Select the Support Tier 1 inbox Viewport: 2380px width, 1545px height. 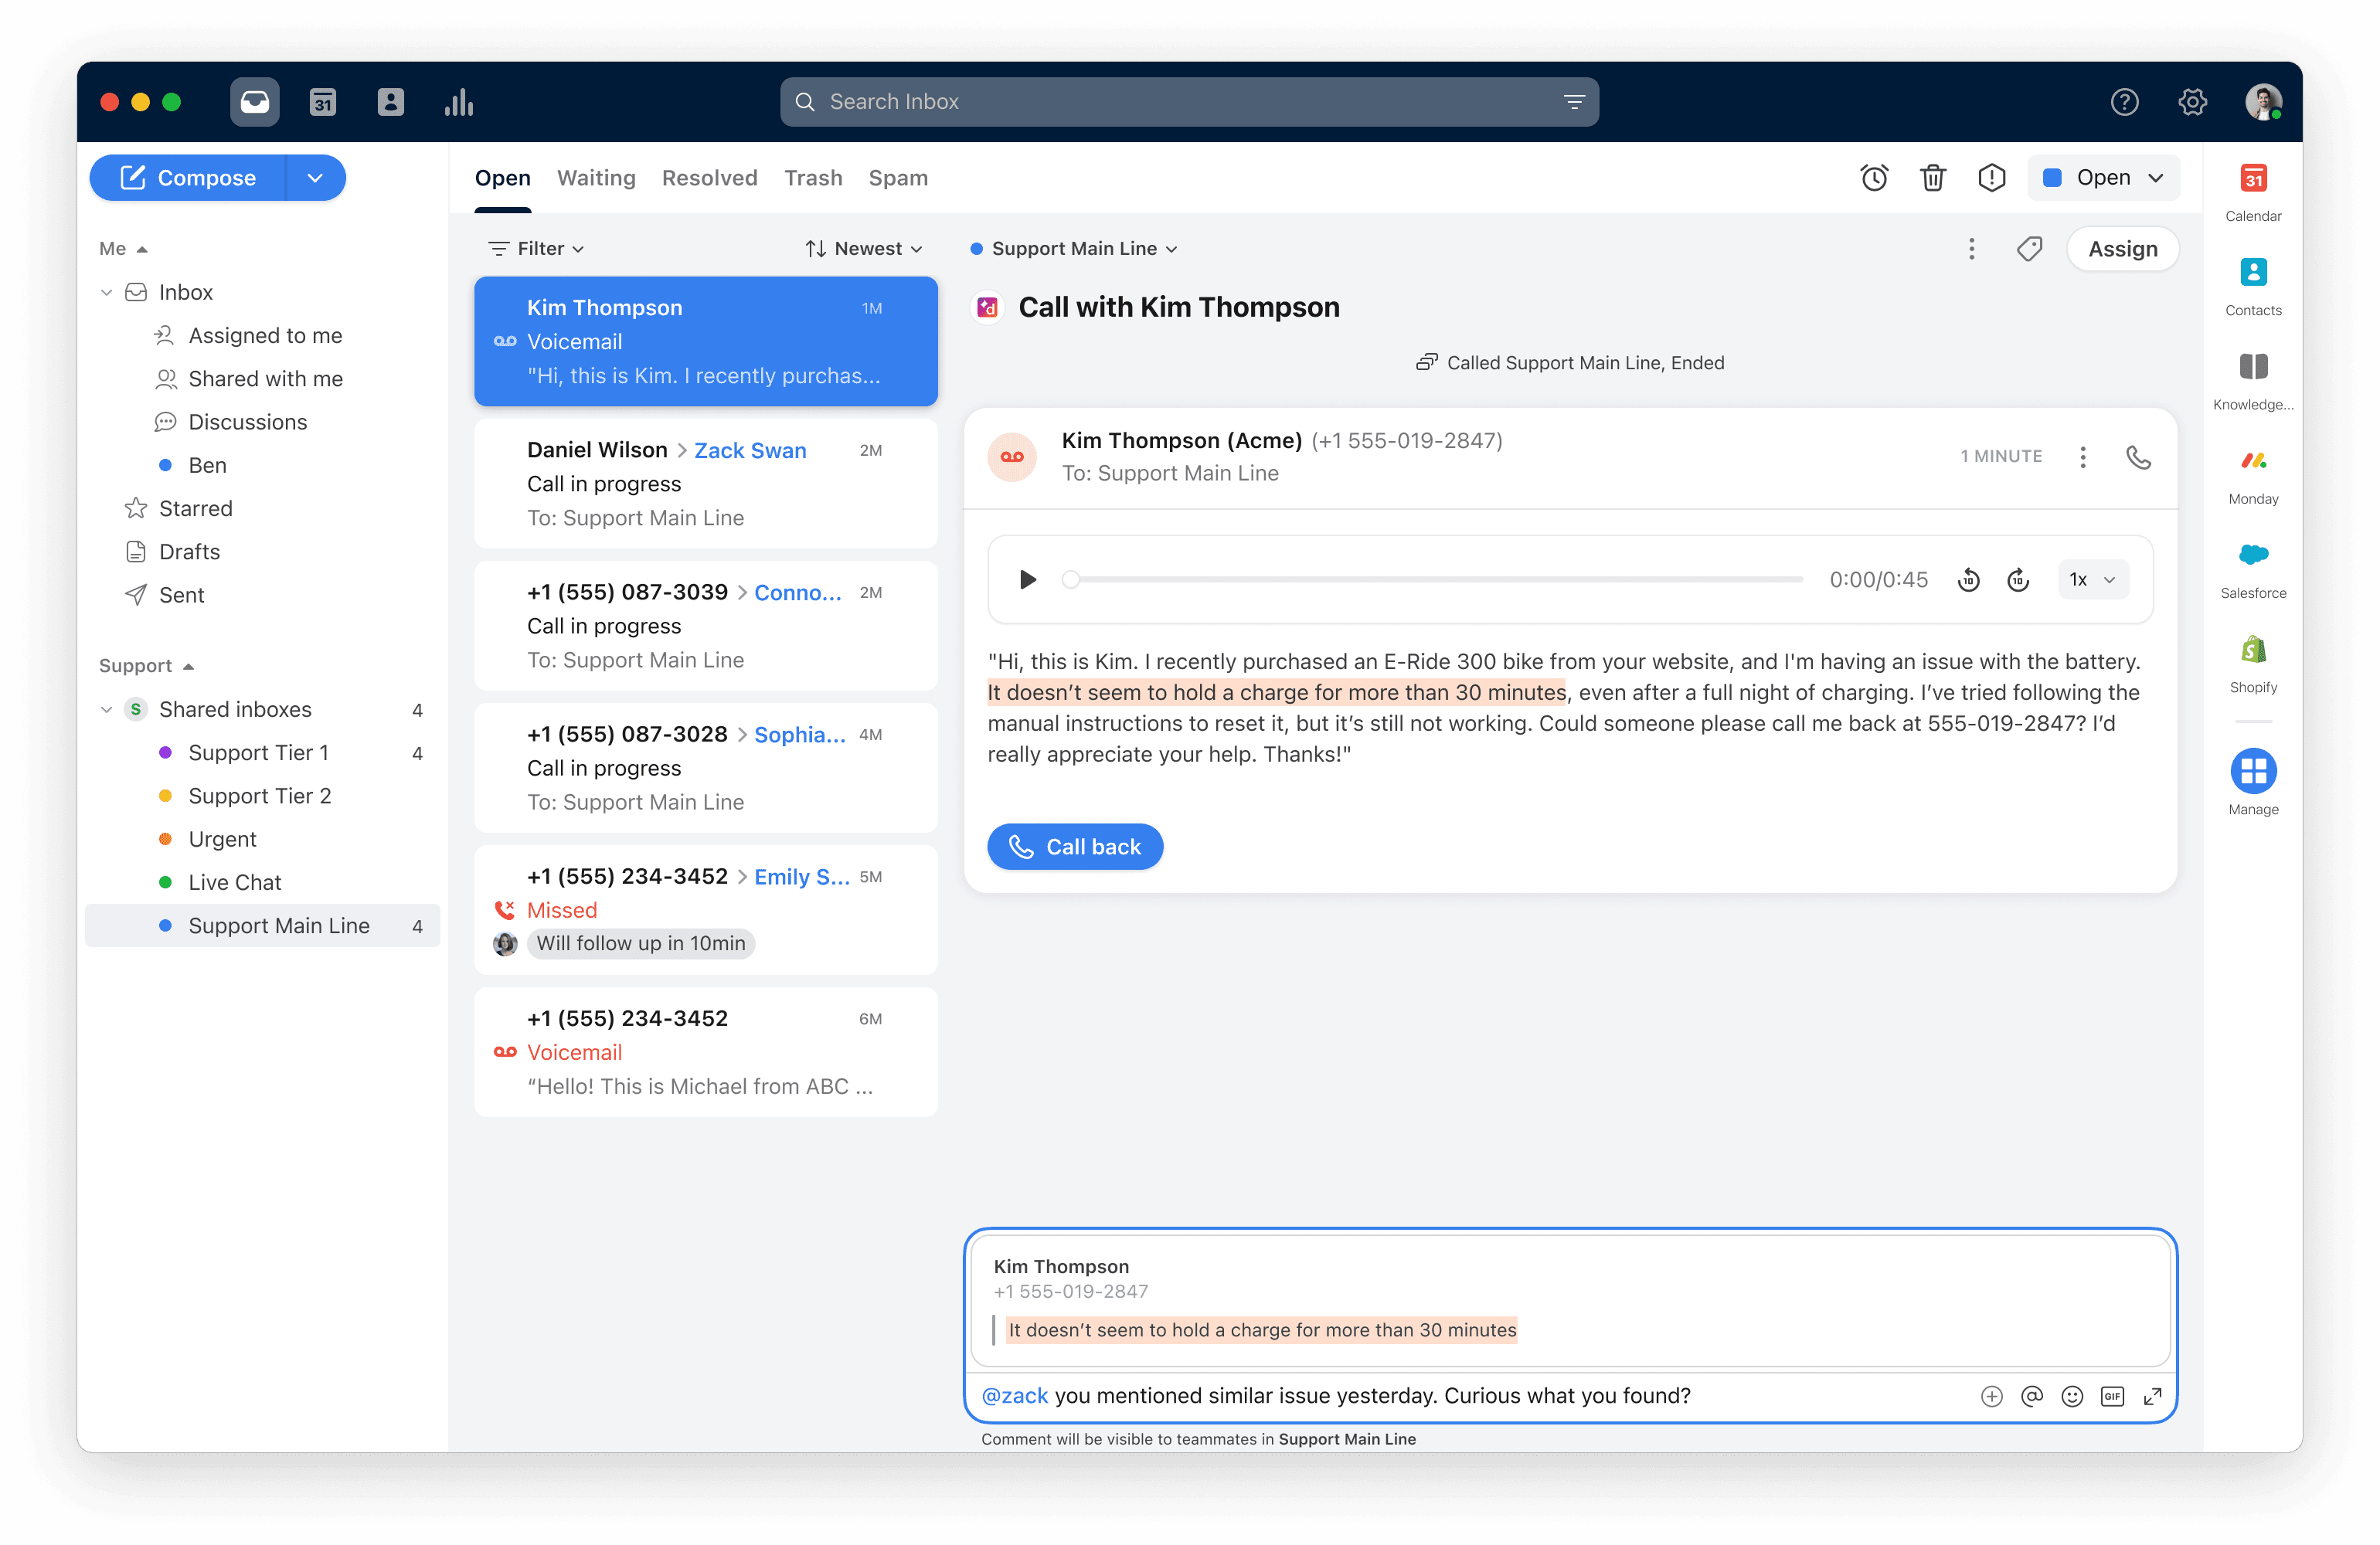pyautogui.click(x=262, y=753)
